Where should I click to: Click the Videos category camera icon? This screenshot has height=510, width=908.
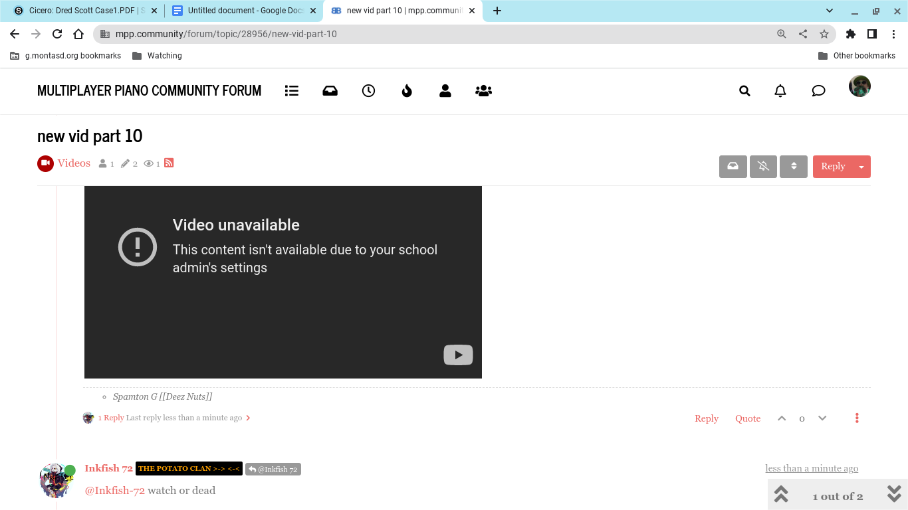45,163
